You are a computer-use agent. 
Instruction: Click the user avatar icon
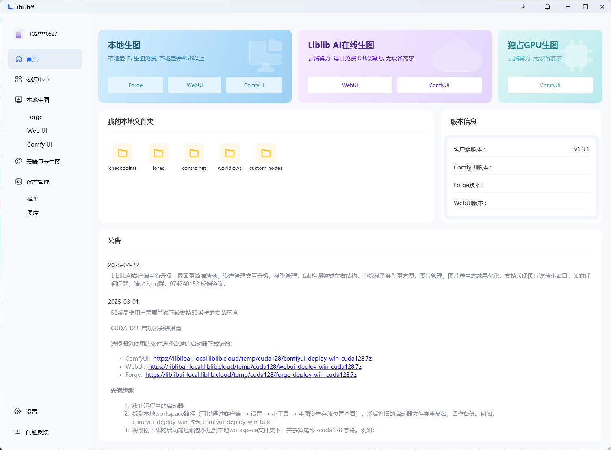18,34
